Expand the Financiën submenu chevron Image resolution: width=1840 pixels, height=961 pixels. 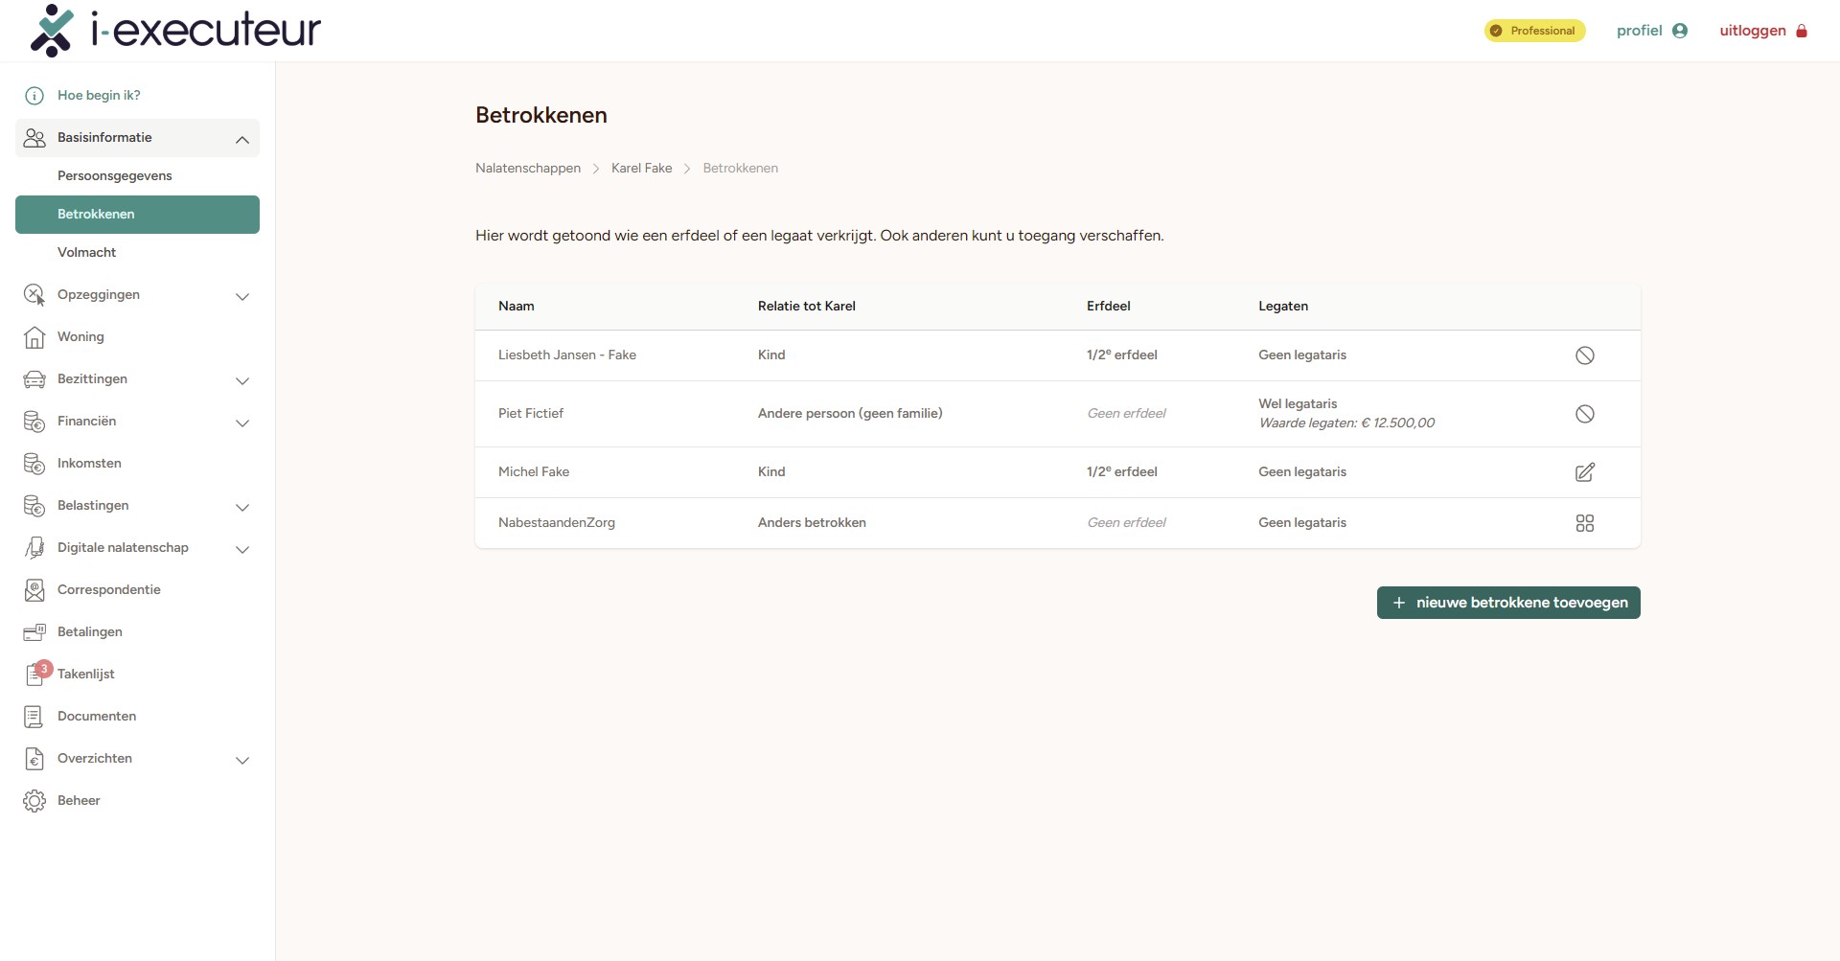click(x=242, y=423)
